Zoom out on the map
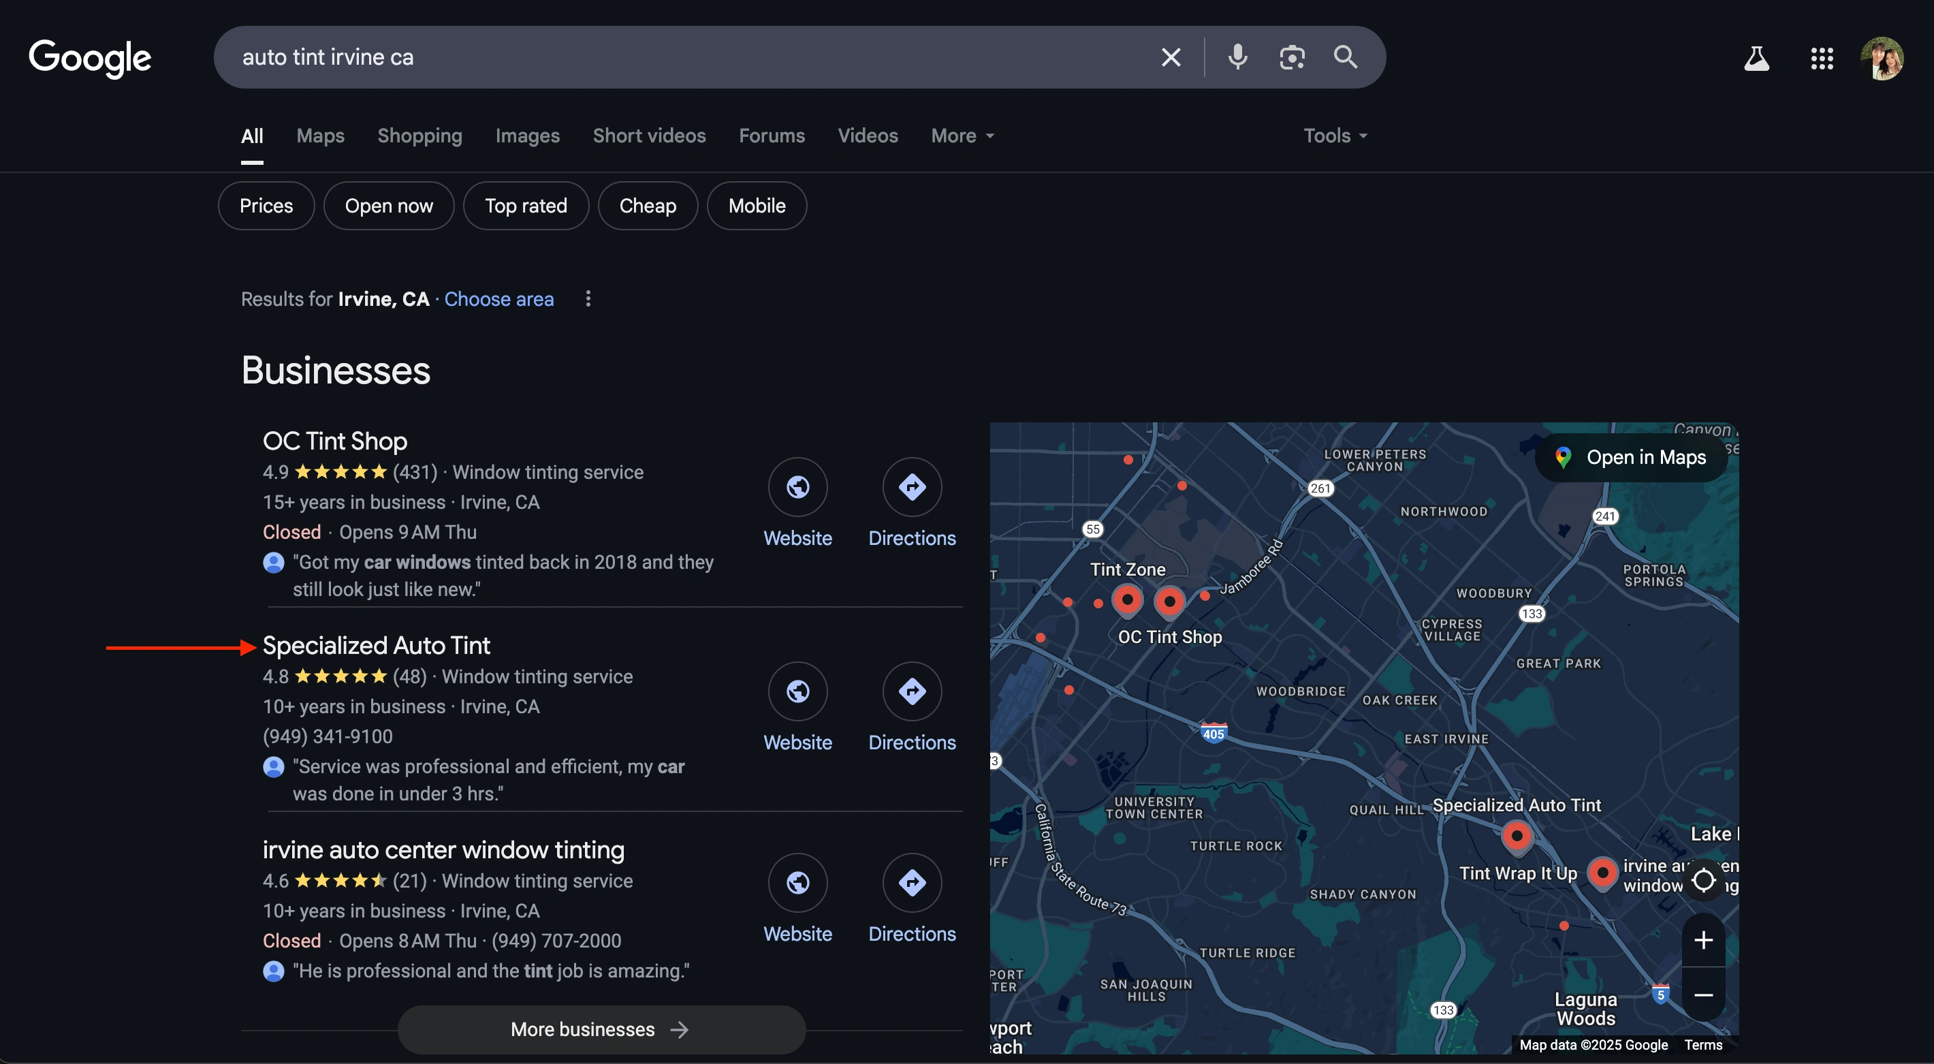 (1702, 995)
